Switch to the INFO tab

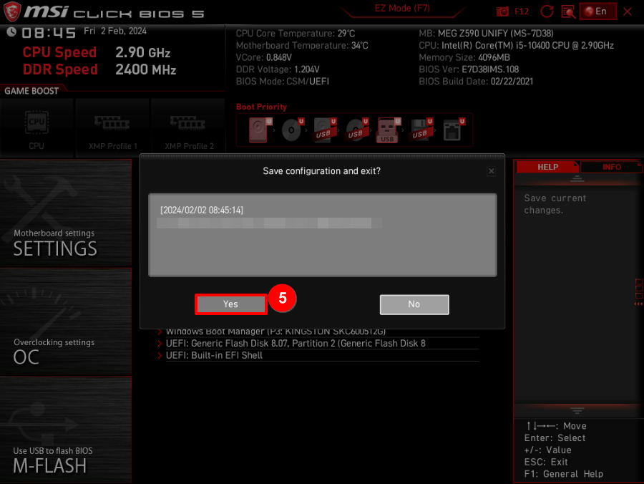coord(611,167)
